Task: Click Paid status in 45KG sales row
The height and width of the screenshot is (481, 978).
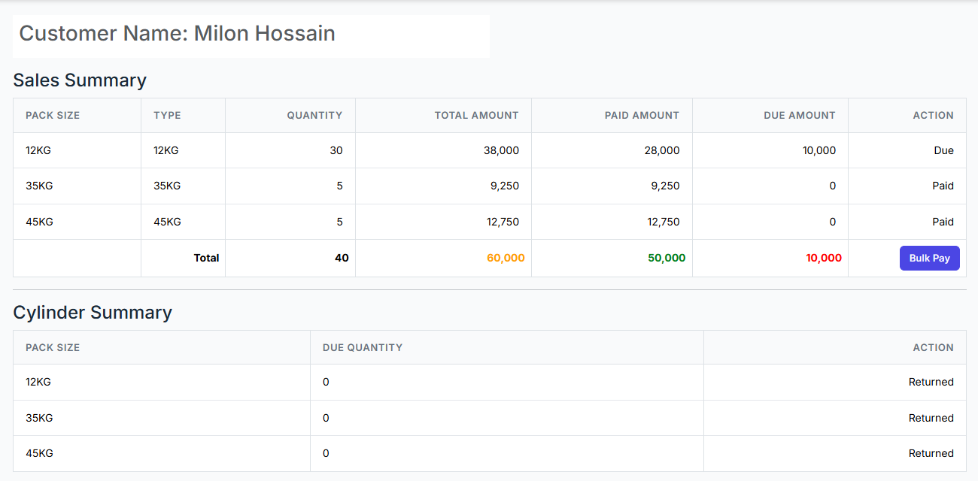Action: point(943,222)
